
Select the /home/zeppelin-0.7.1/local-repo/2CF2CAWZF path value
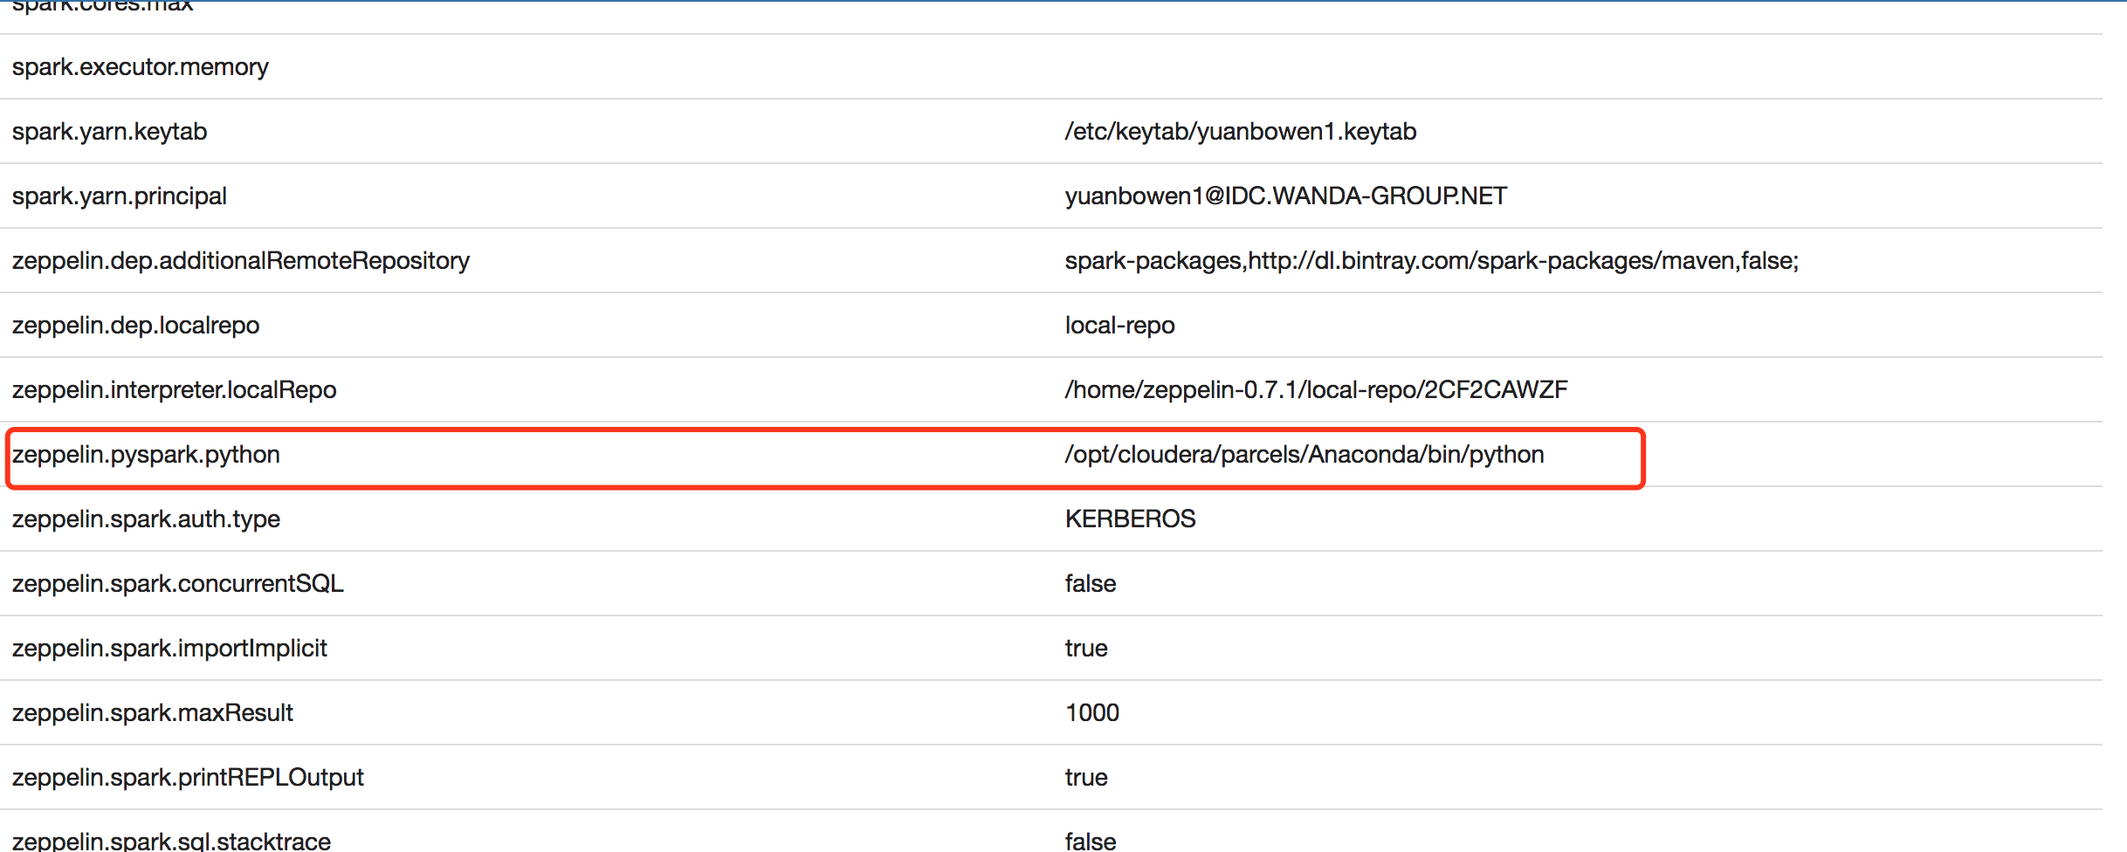click(x=1316, y=390)
